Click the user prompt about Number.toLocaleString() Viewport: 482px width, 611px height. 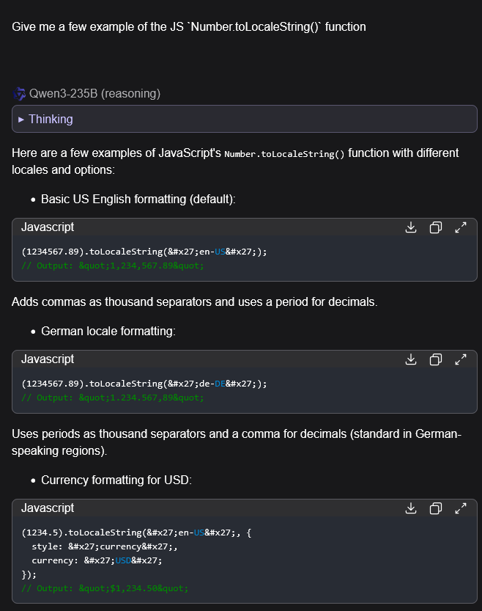tap(189, 26)
